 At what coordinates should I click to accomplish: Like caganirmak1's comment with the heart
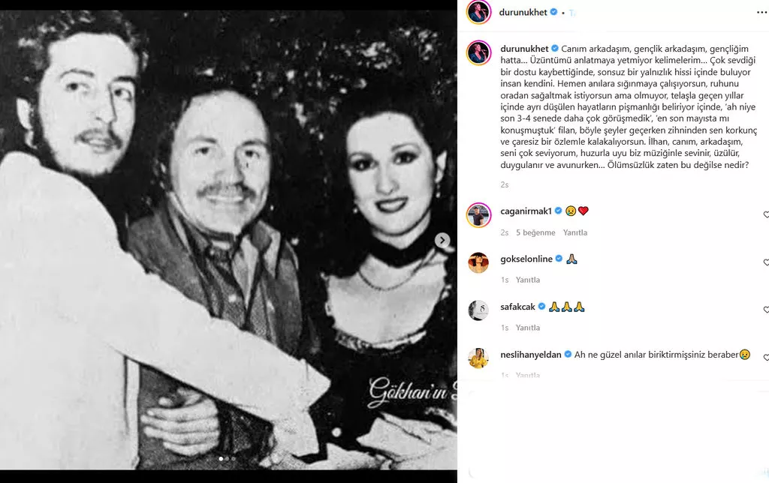[766, 214]
